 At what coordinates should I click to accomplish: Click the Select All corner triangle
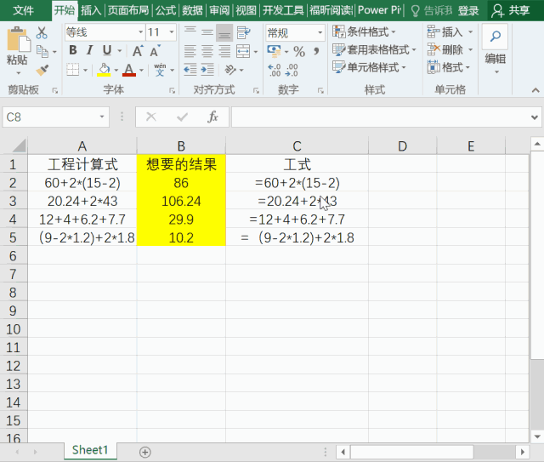(x=19, y=145)
